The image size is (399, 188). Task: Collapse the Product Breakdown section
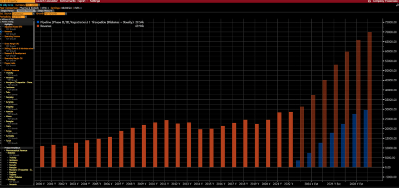coord(3,148)
